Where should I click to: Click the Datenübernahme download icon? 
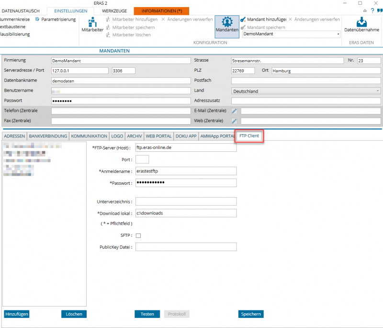point(361,24)
